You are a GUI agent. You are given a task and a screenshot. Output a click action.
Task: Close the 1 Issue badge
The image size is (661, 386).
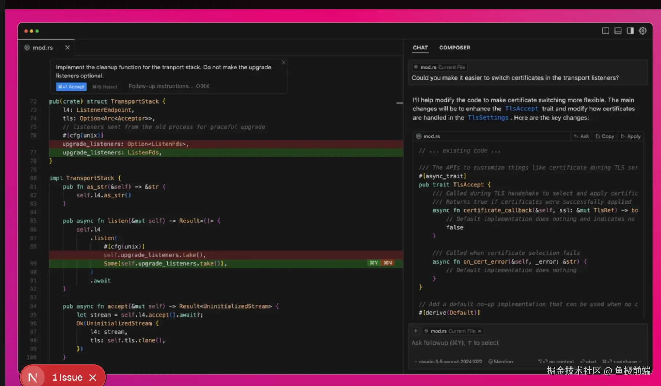click(x=93, y=378)
